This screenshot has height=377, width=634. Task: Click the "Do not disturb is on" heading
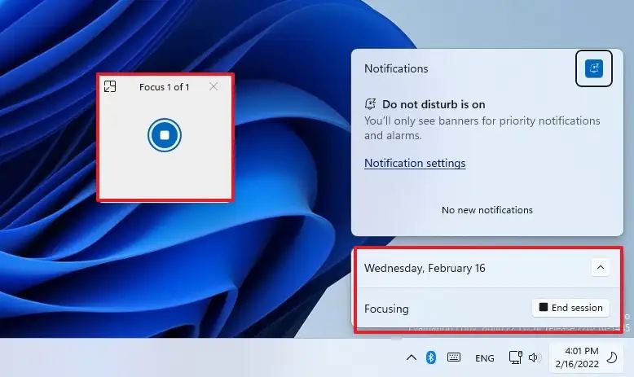pyautogui.click(x=434, y=104)
